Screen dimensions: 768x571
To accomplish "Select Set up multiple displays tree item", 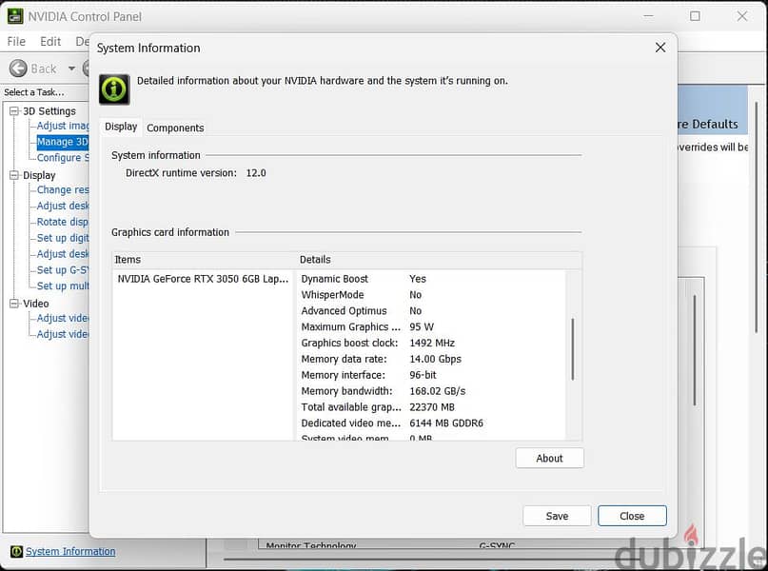I will (63, 286).
